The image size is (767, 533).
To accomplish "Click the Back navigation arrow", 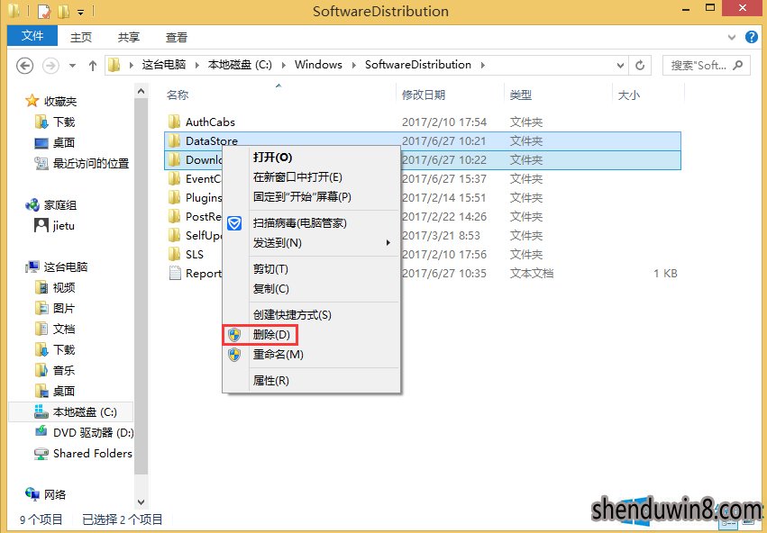I will 25,65.
